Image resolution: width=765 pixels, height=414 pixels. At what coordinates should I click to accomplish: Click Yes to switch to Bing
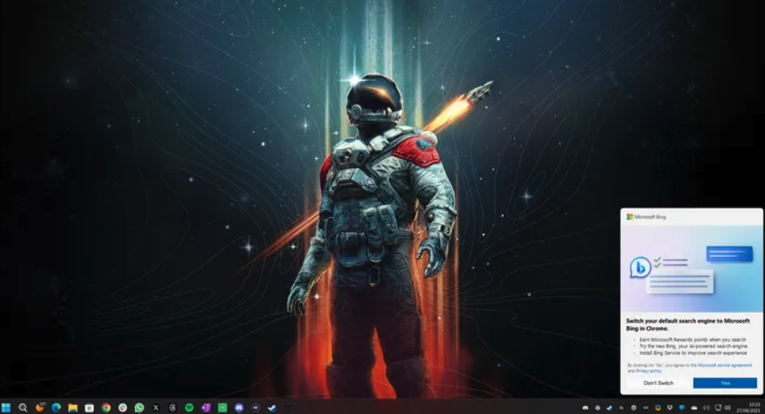coord(725,382)
